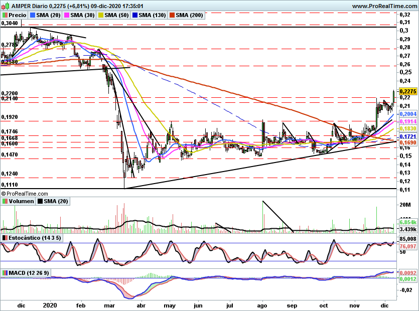Click the sep month label on time axis
Screen dimensions: 419x311
tap(292, 305)
